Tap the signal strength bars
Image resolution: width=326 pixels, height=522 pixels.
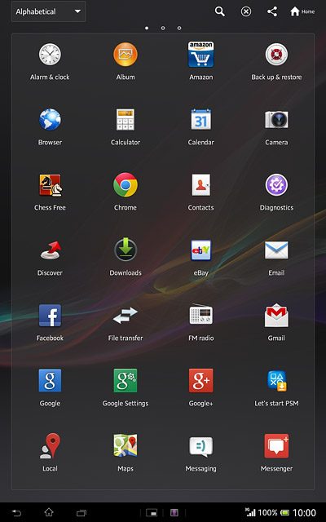pos(250,512)
